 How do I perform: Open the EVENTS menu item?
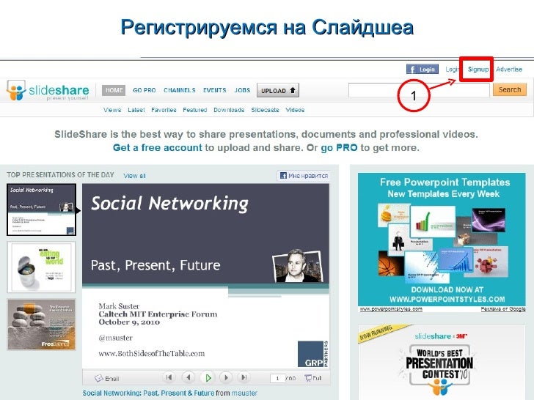214,91
